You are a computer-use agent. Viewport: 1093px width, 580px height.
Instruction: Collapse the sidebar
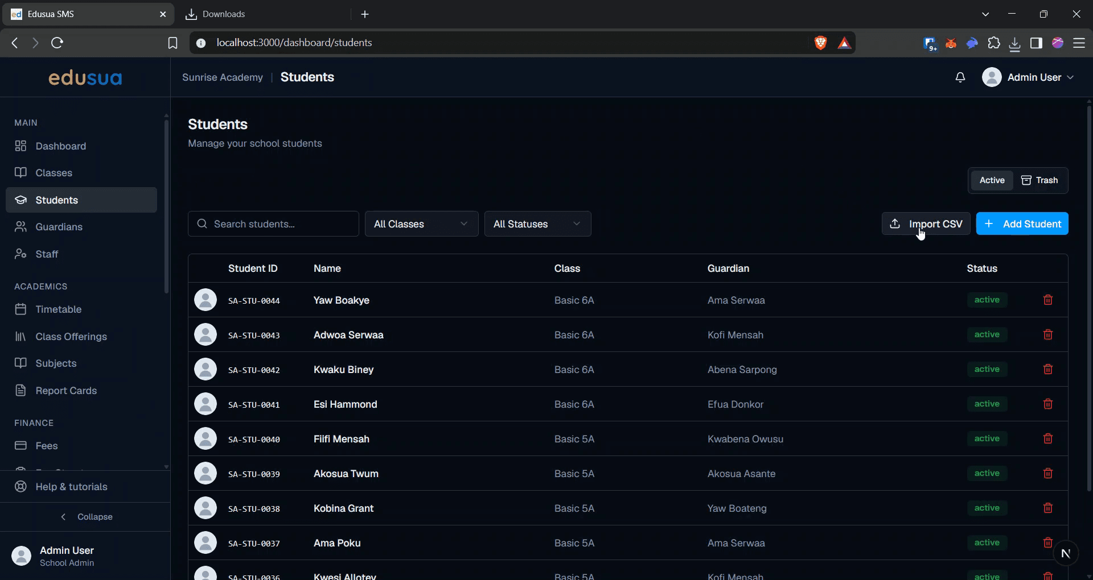click(85, 517)
